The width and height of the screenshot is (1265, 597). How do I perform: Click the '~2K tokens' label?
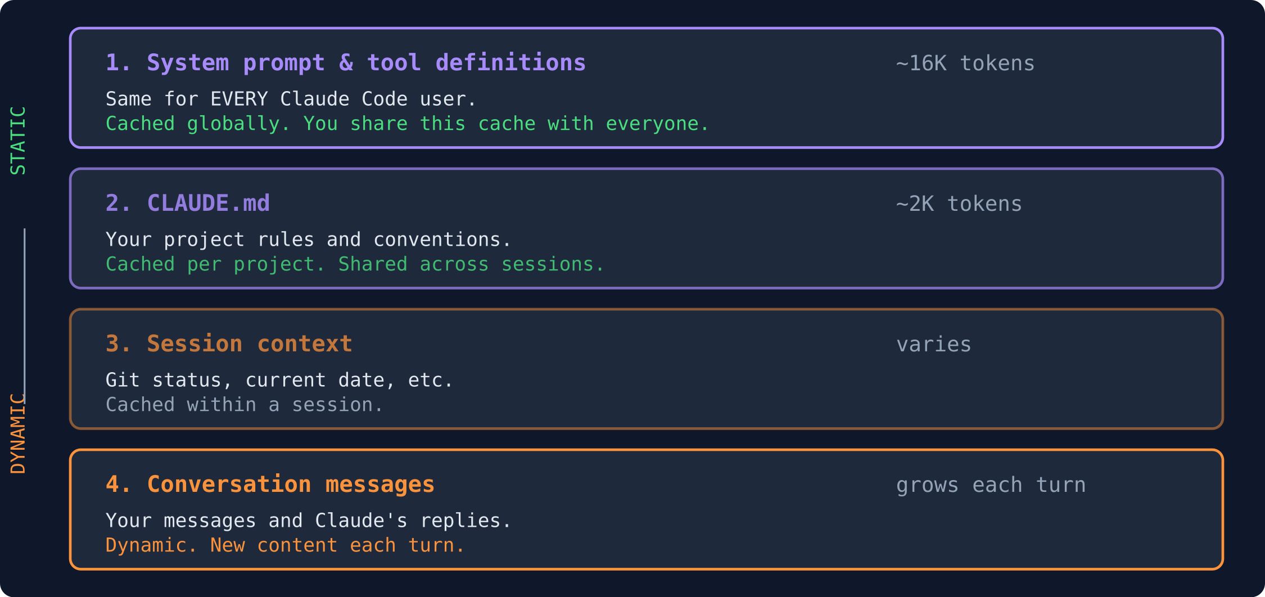click(959, 204)
